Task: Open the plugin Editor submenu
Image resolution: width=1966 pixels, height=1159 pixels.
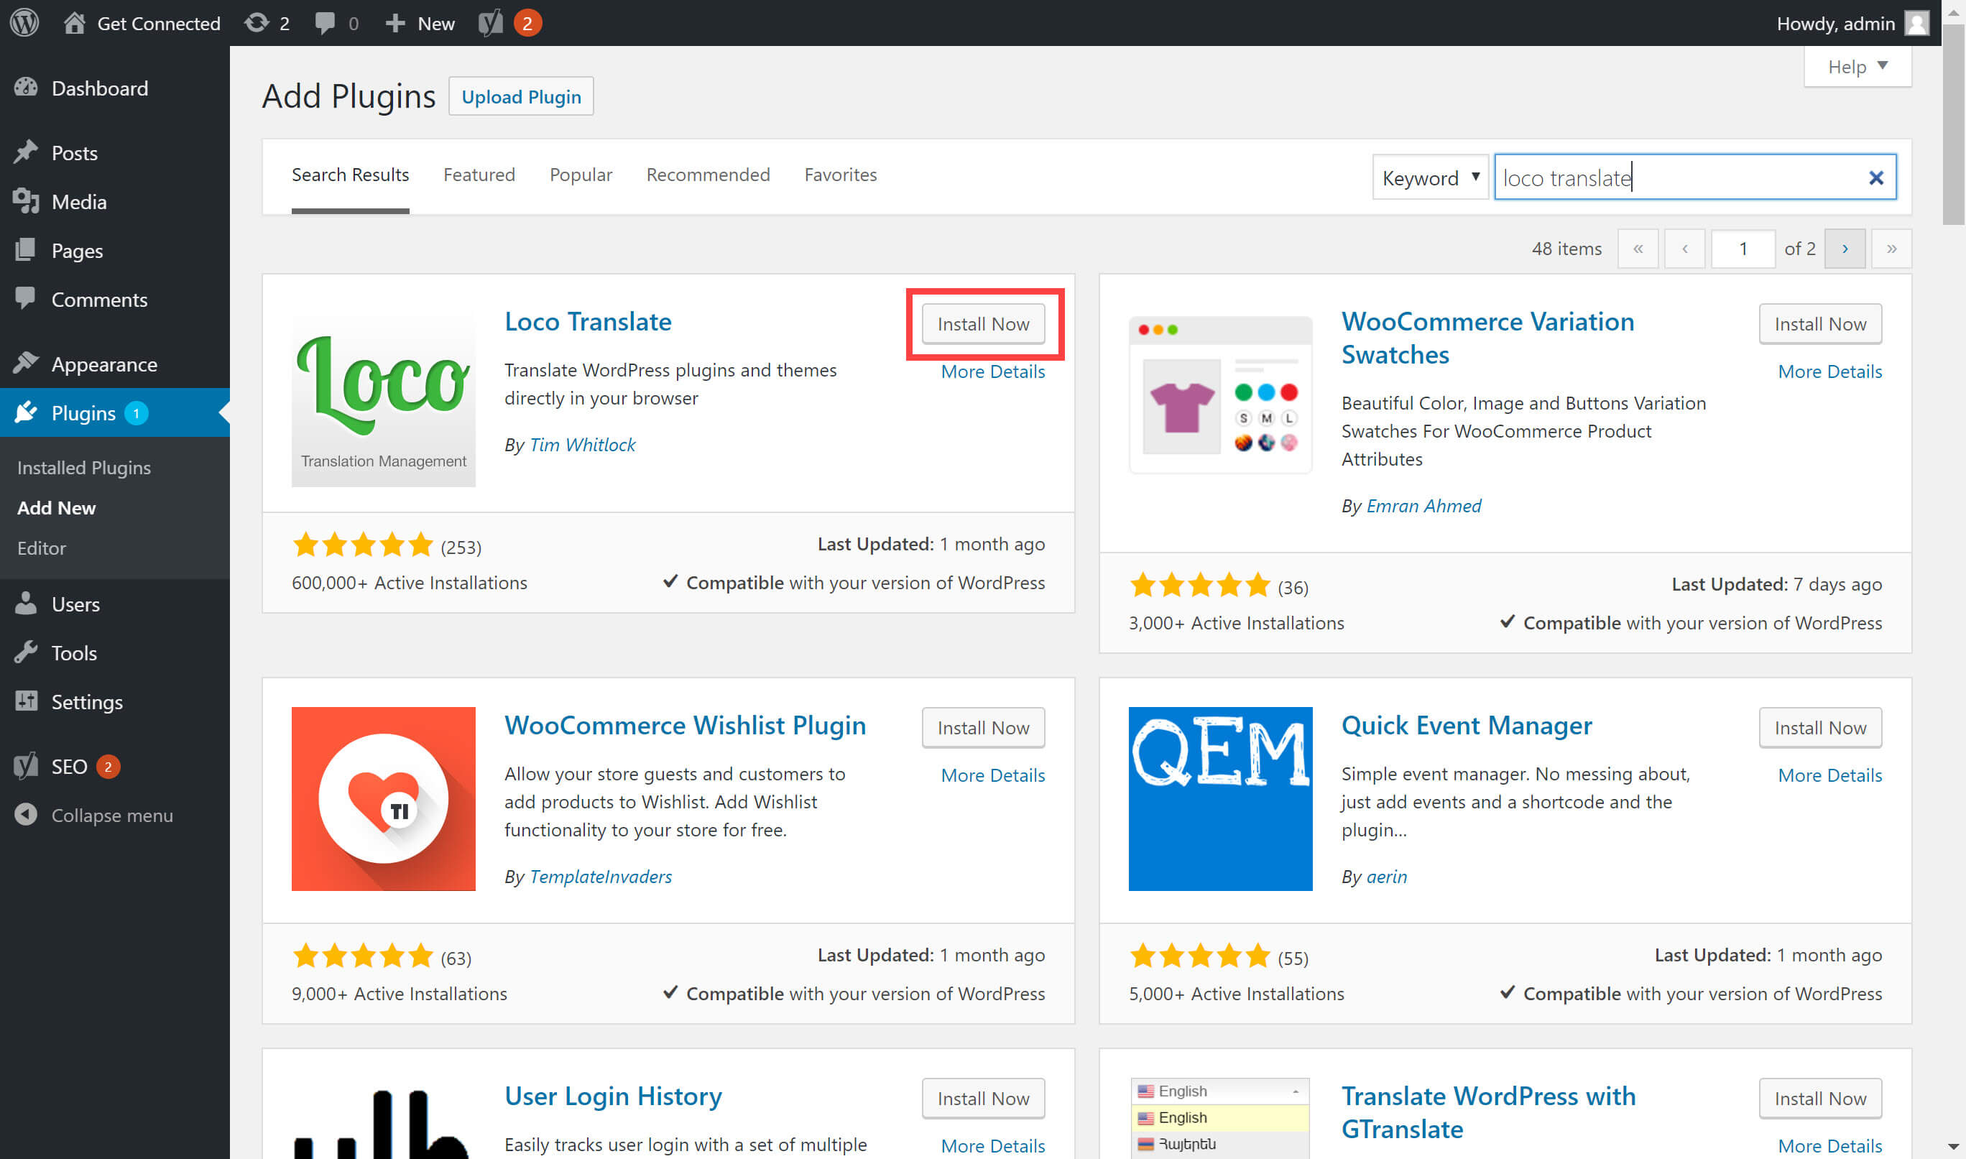Action: 42,548
